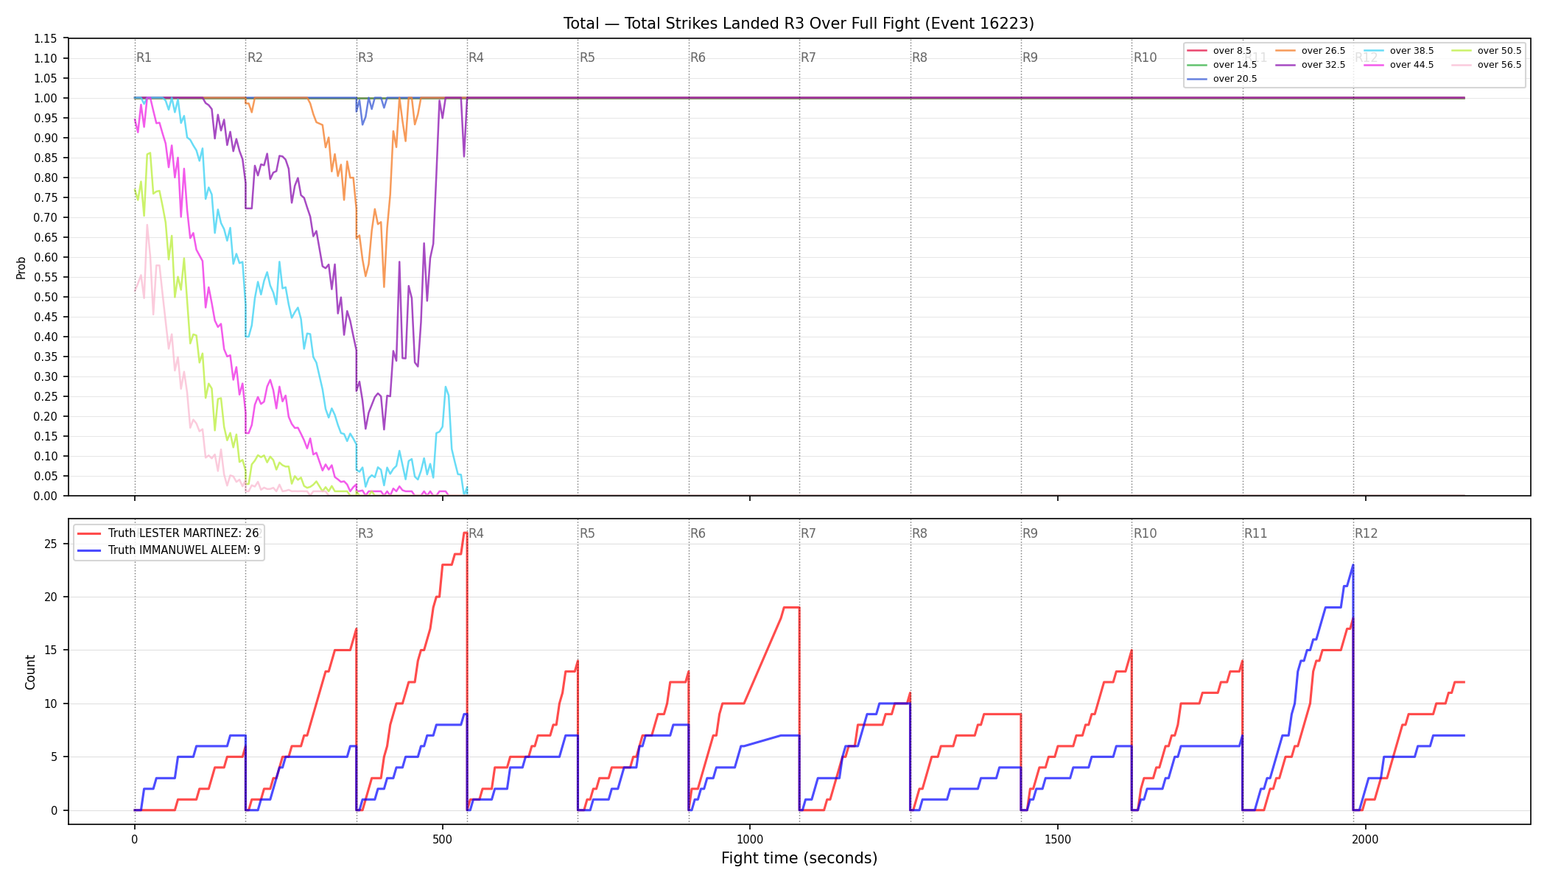Image resolution: width=1547 pixels, height=884 pixels.
Task: Click the R7 round label in the count chart
Action: tap(809, 533)
